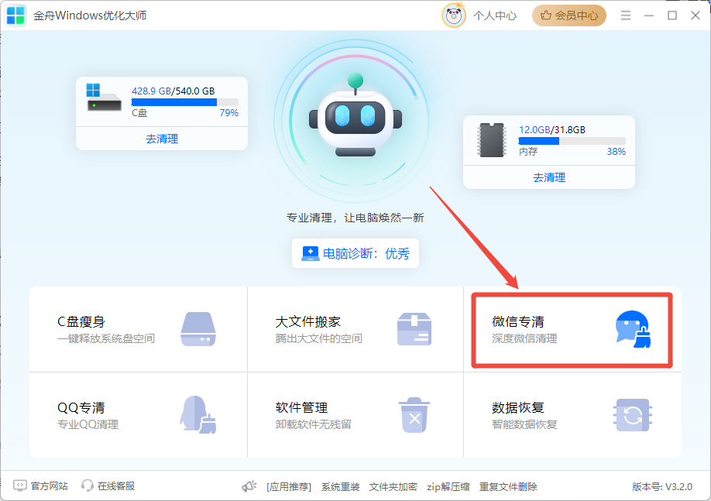Click the 软件管理 trash bin icon
The width and height of the screenshot is (711, 501).
(x=414, y=415)
